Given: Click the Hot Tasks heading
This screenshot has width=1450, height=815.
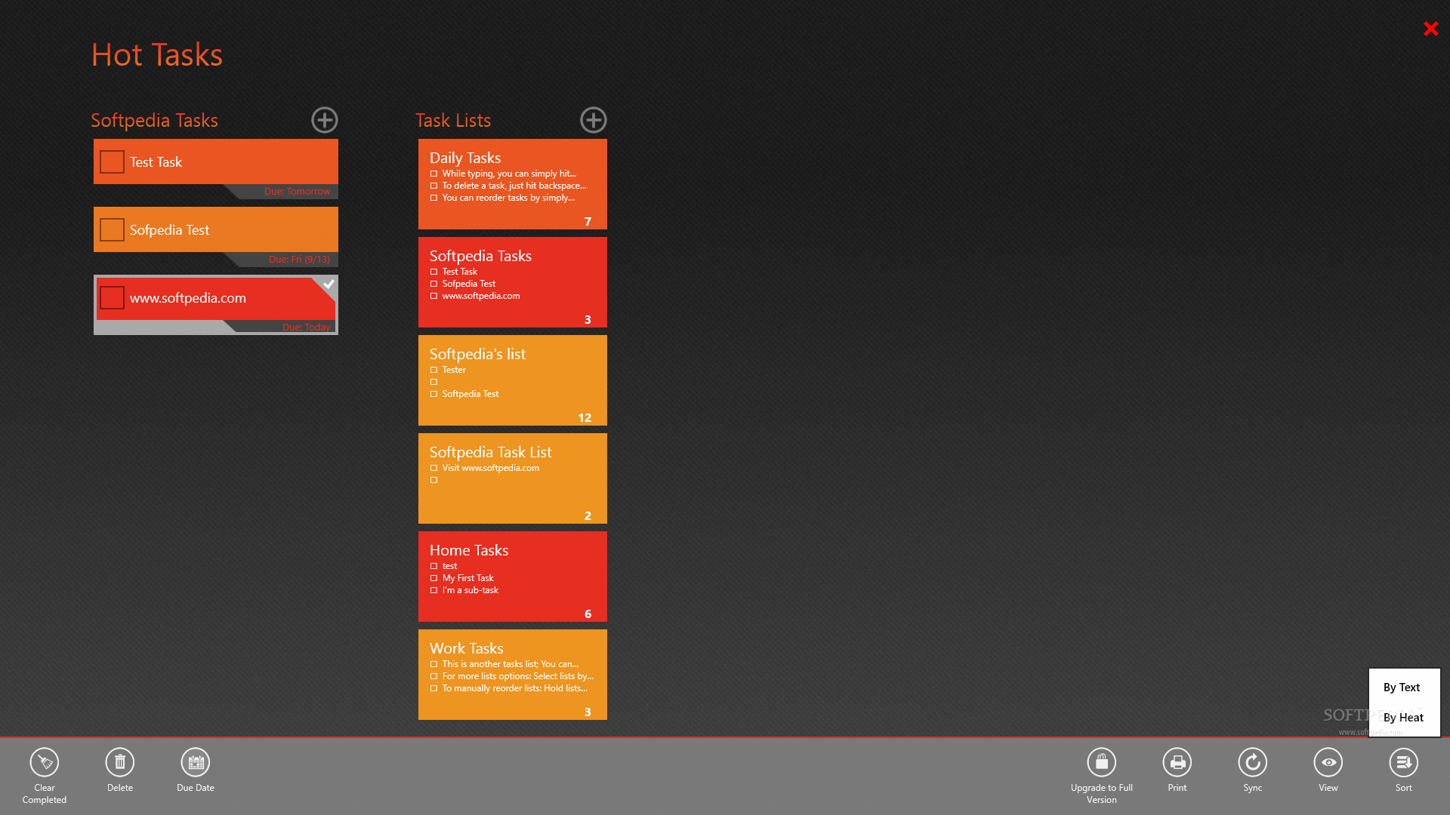Looking at the screenshot, I should [157, 55].
